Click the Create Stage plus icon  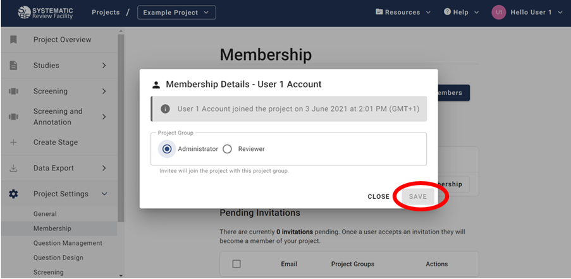13,143
